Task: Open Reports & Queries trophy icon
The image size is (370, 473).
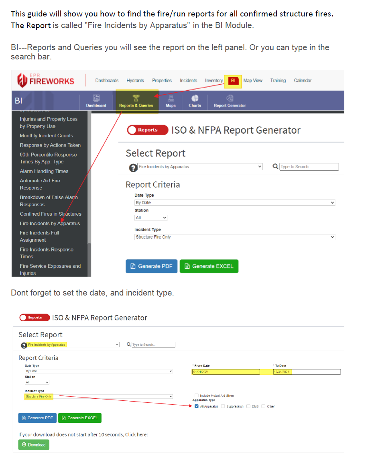Action: (x=136, y=101)
